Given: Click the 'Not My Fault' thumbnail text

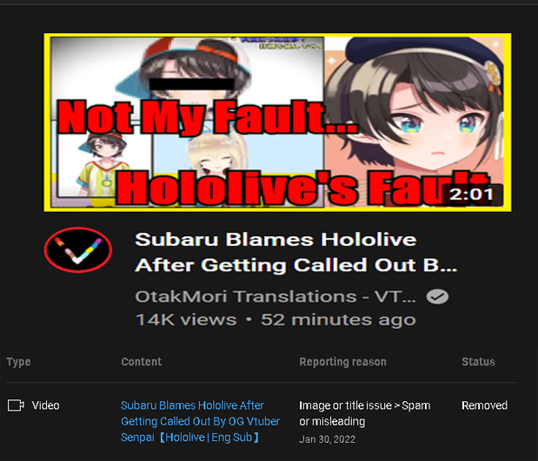Looking at the screenshot, I should click(207, 117).
